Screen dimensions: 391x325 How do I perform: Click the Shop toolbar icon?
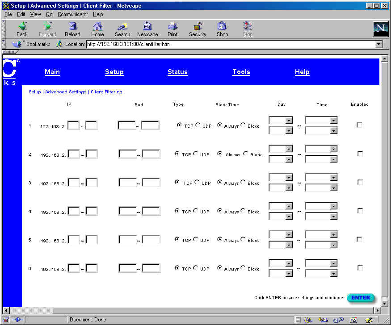coord(222,26)
